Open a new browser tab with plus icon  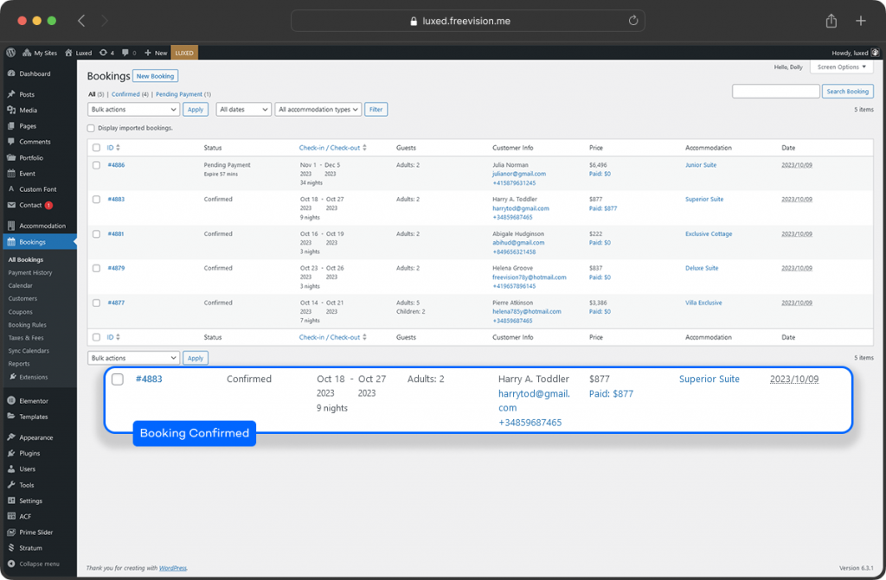pyautogui.click(x=860, y=21)
